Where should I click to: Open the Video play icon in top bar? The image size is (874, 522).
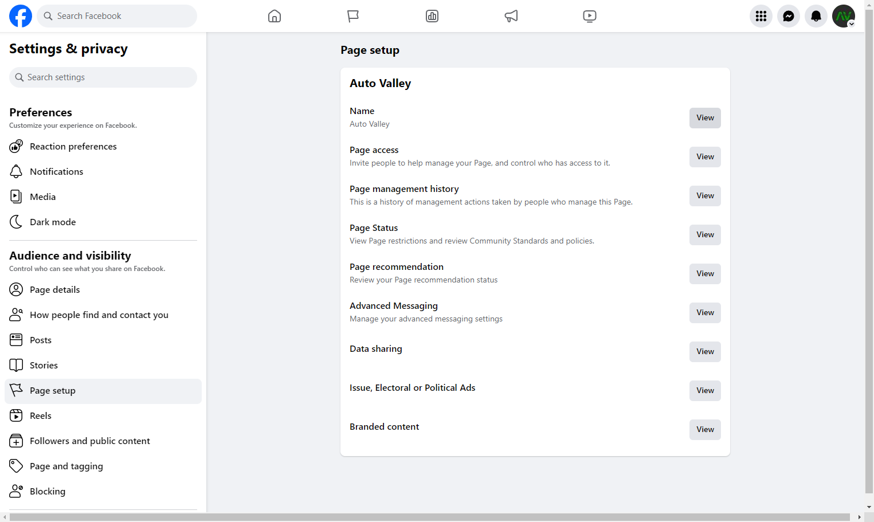coord(590,16)
